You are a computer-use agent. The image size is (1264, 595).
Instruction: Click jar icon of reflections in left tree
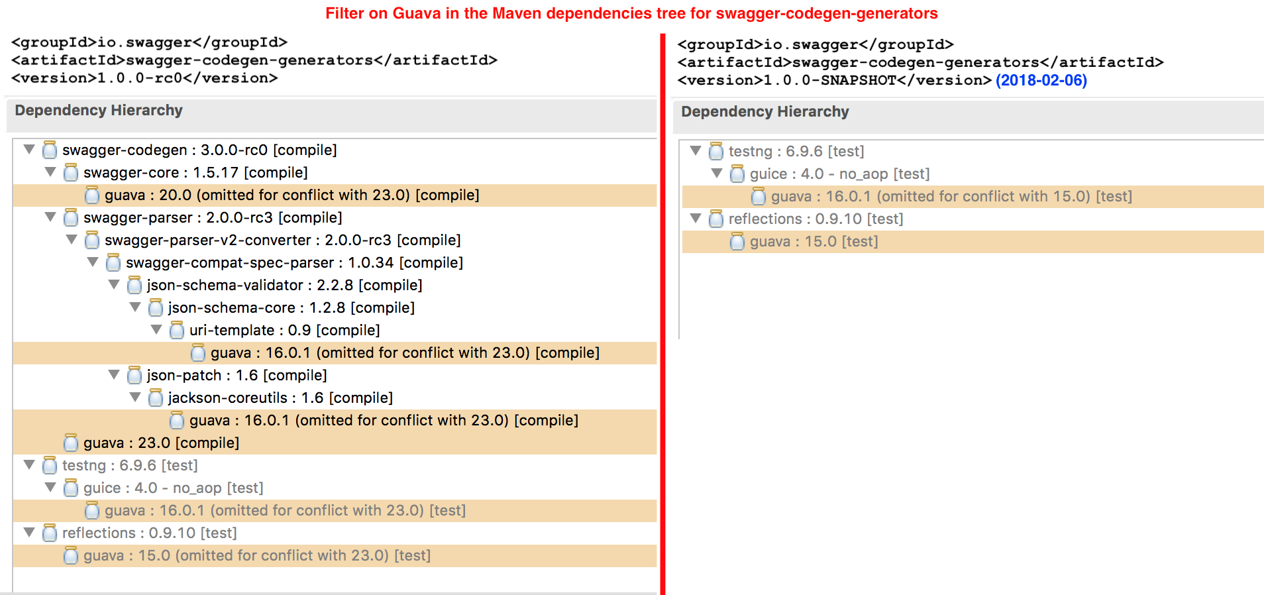tap(50, 533)
